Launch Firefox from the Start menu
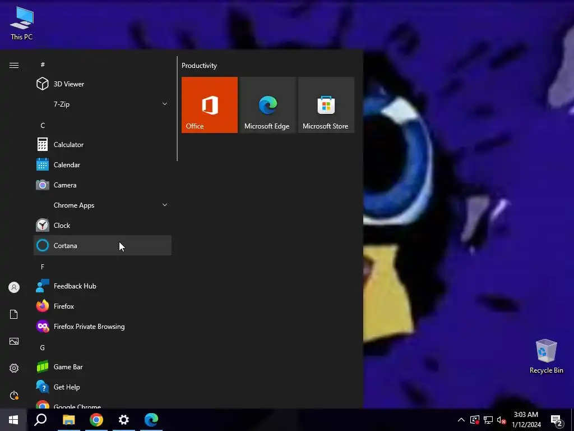The height and width of the screenshot is (431, 574). tap(103, 306)
